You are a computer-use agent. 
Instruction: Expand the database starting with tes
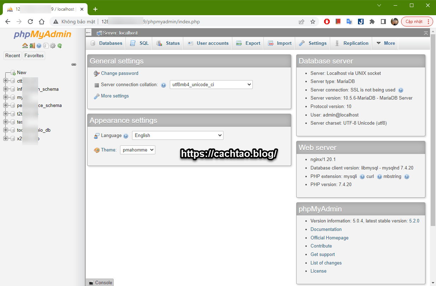pos(6,122)
